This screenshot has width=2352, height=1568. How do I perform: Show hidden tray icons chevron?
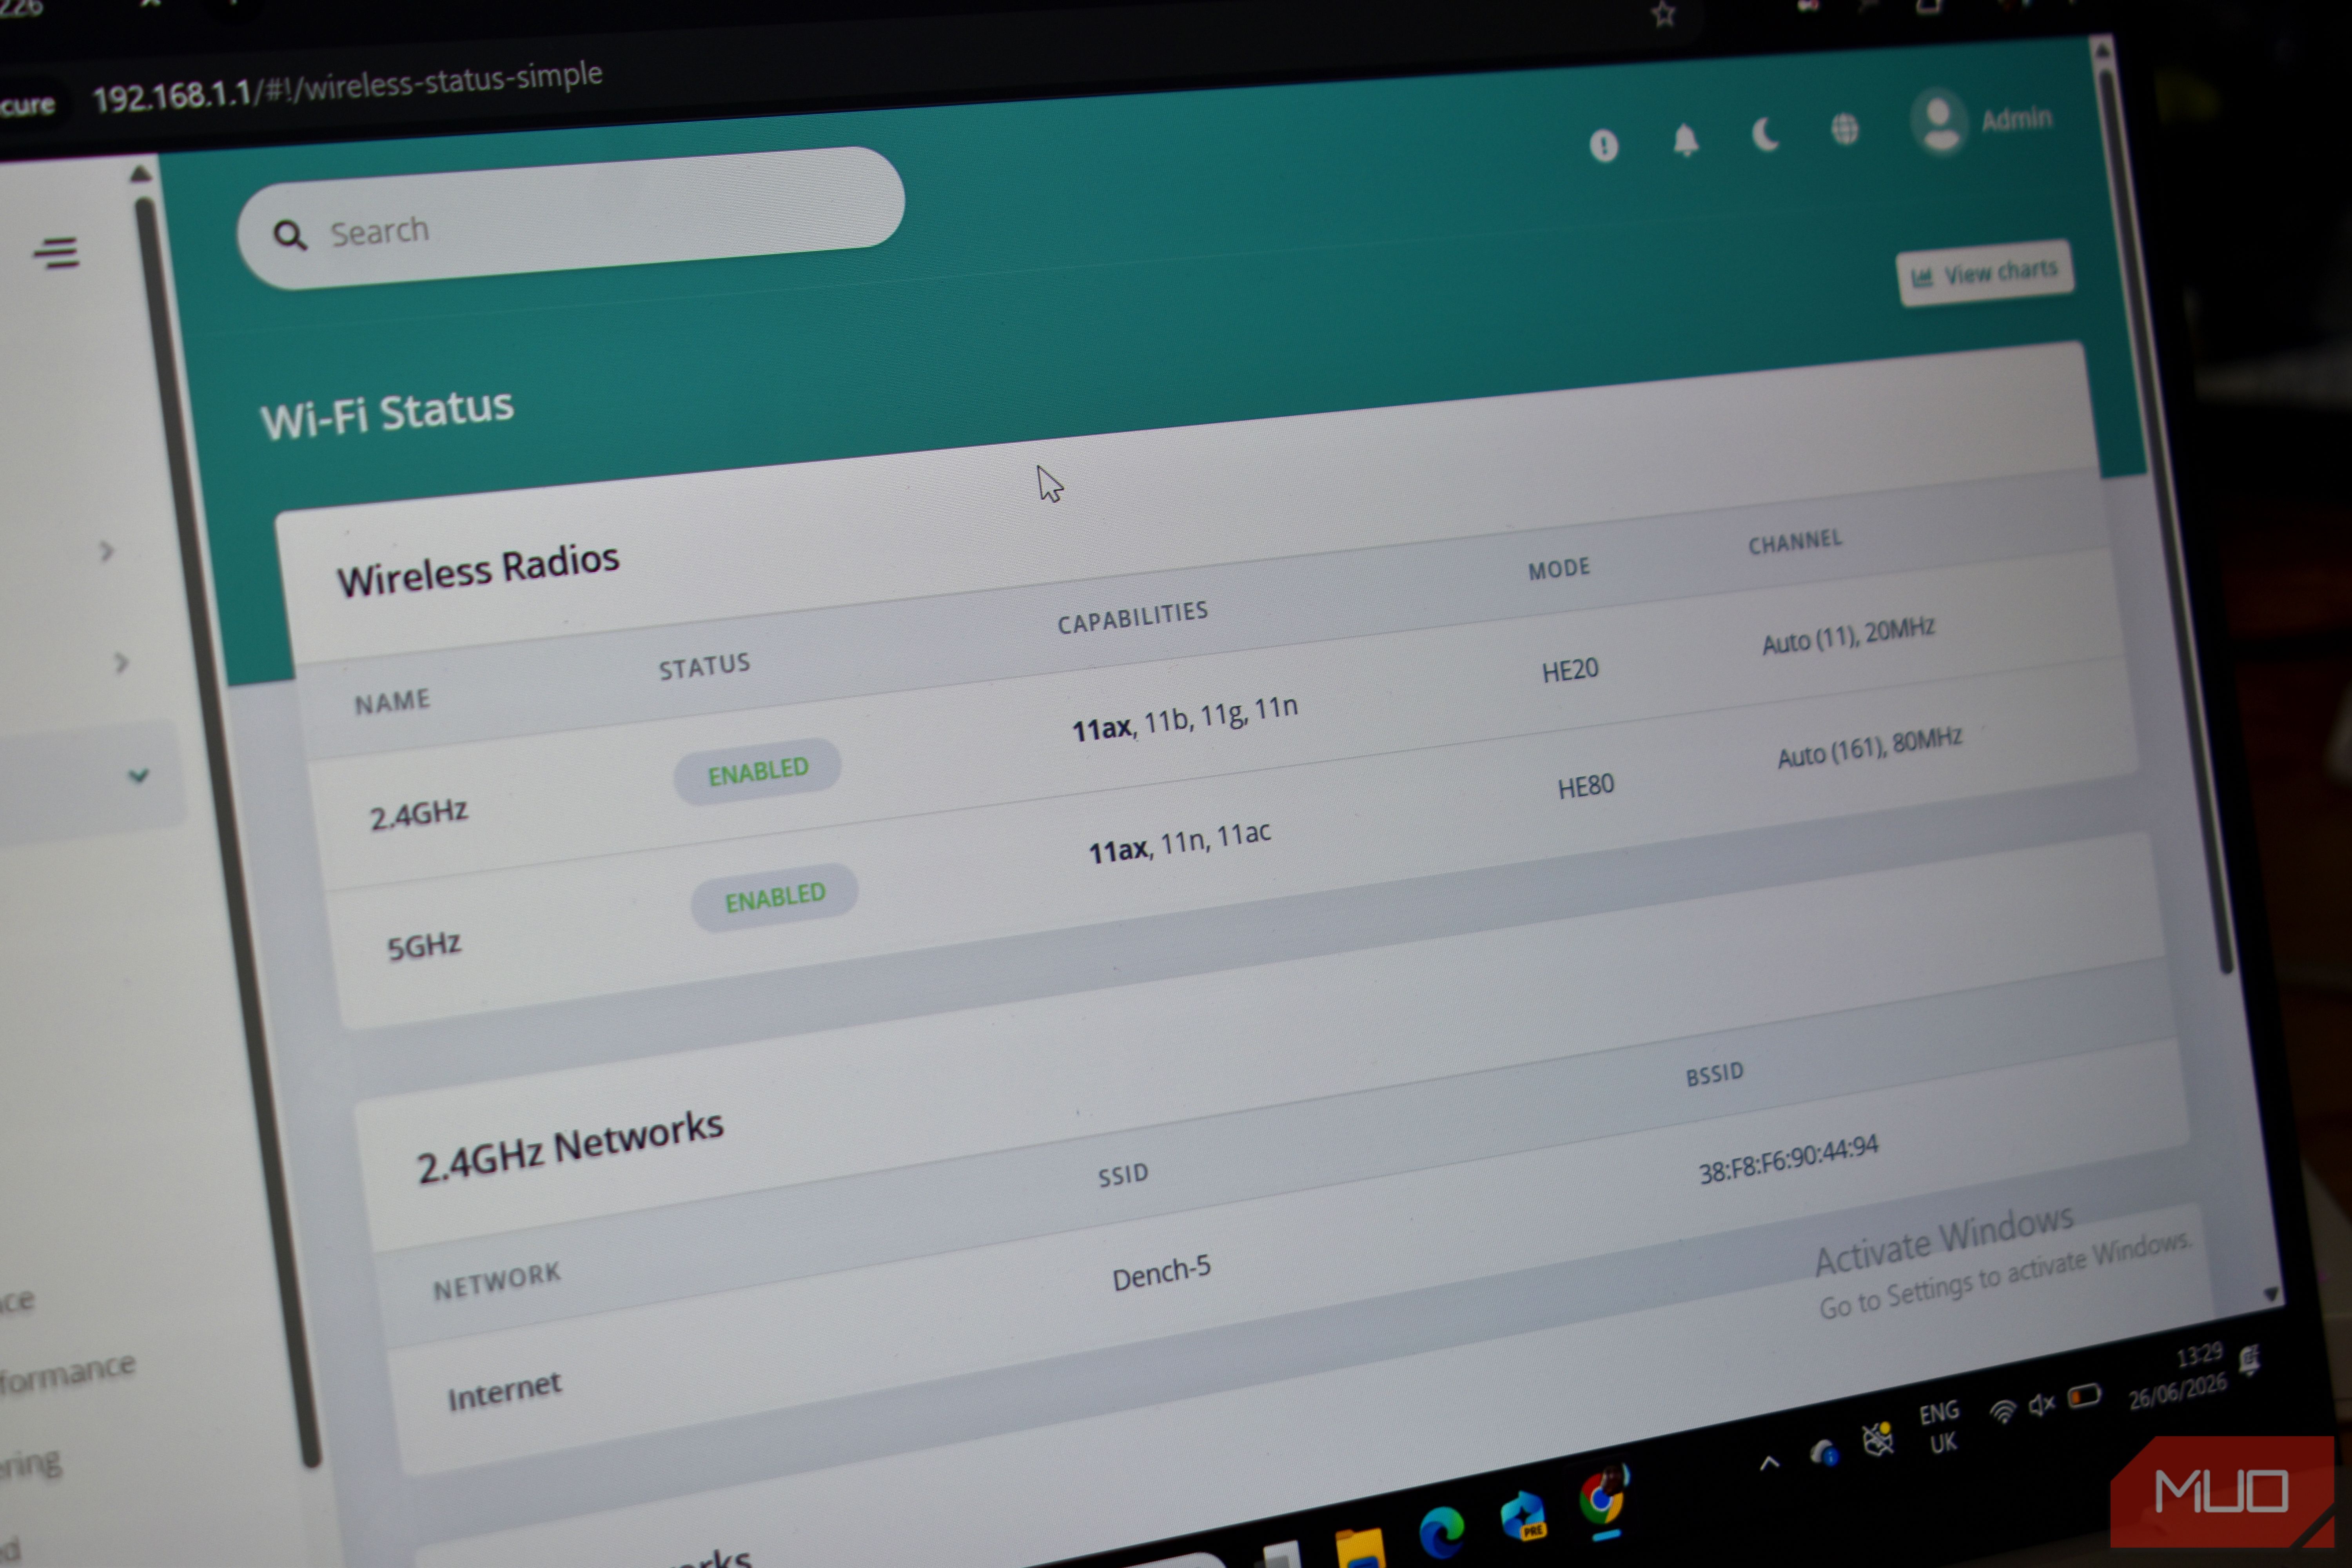[1769, 1463]
